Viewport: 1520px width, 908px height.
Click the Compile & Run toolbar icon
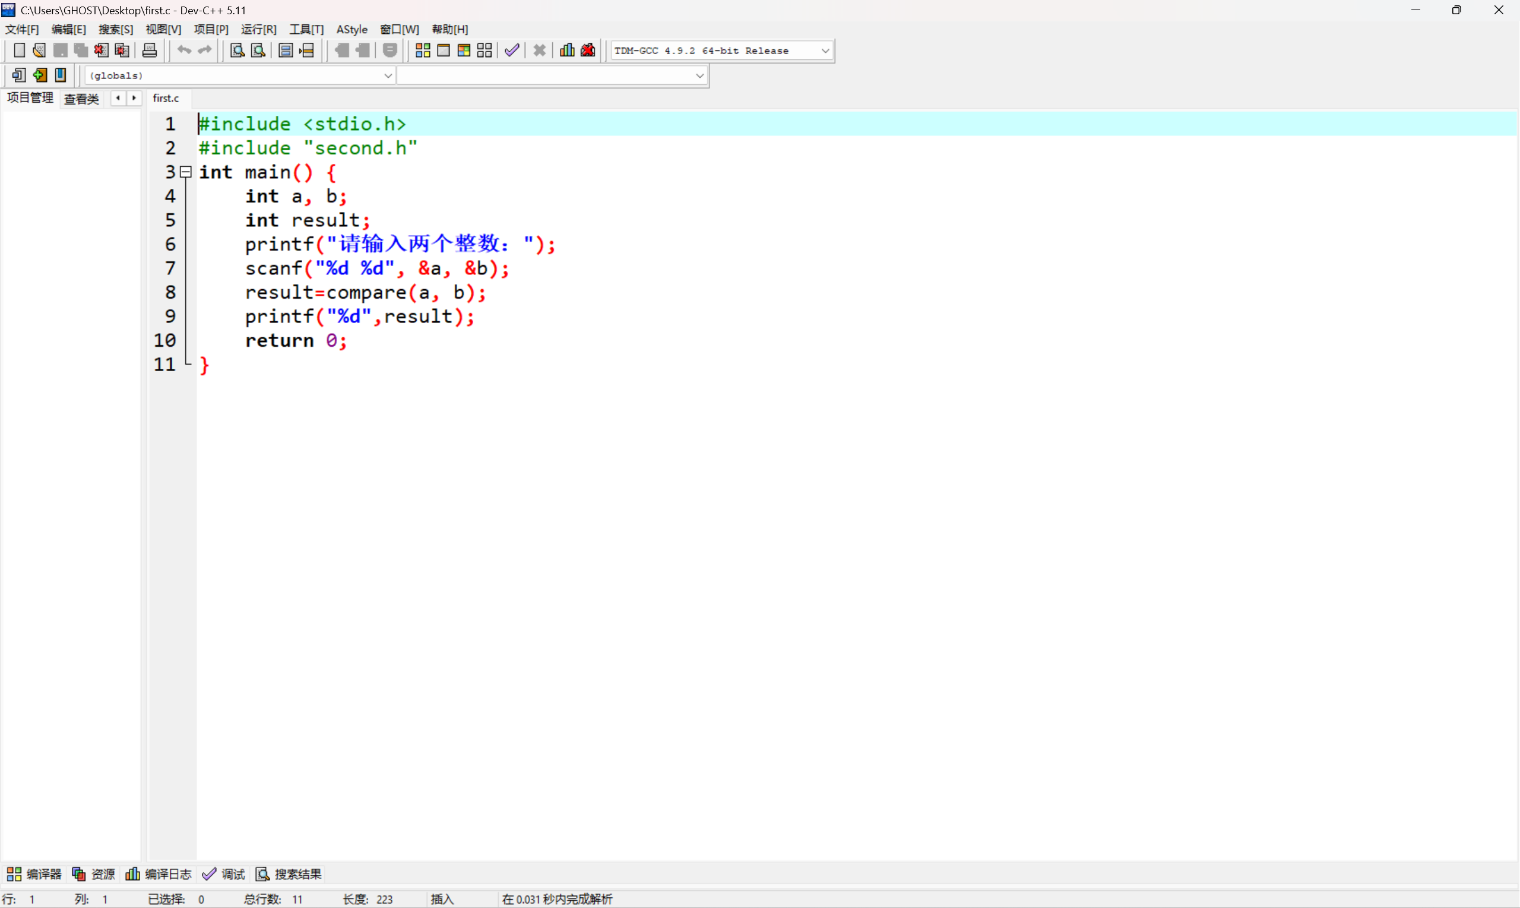pos(464,50)
